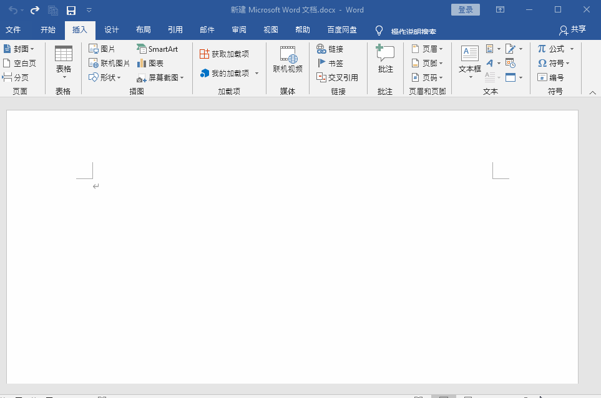The width and height of the screenshot is (601, 398).
Task: Add a bookmark with 书签
Action: [x=330, y=63]
